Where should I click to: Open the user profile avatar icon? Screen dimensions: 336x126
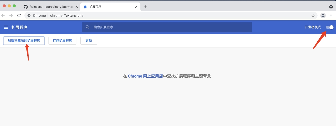coord(323,16)
